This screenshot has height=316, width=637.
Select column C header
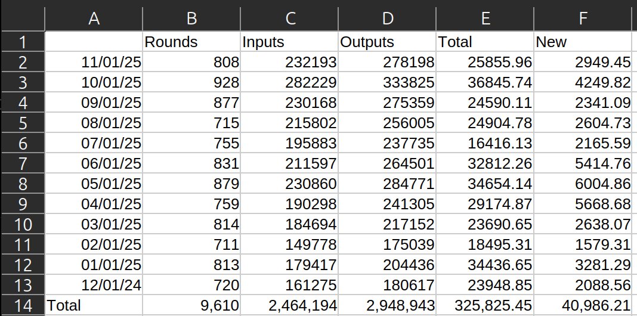pyautogui.click(x=289, y=18)
